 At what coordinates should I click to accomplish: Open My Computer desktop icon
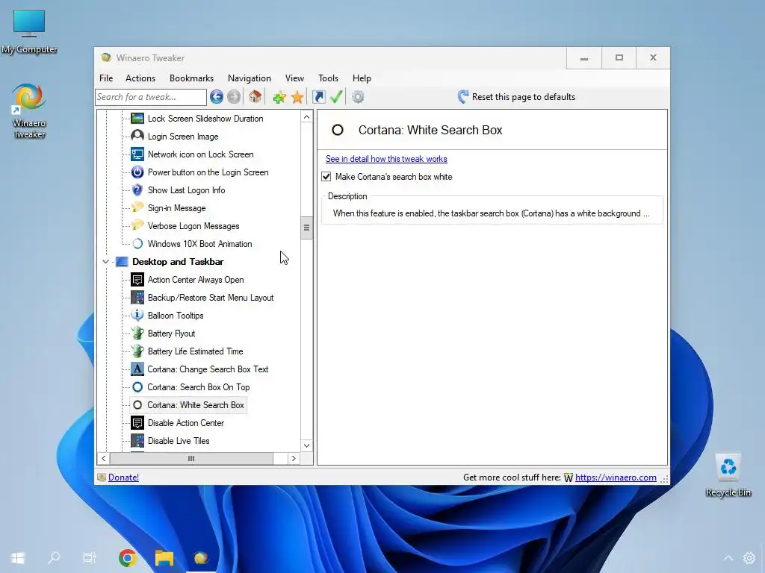coord(29,31)
